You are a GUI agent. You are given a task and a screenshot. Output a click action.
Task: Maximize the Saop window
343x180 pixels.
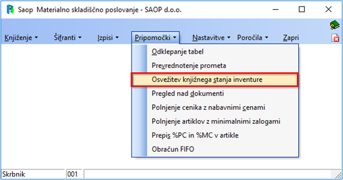pos(302,9)
